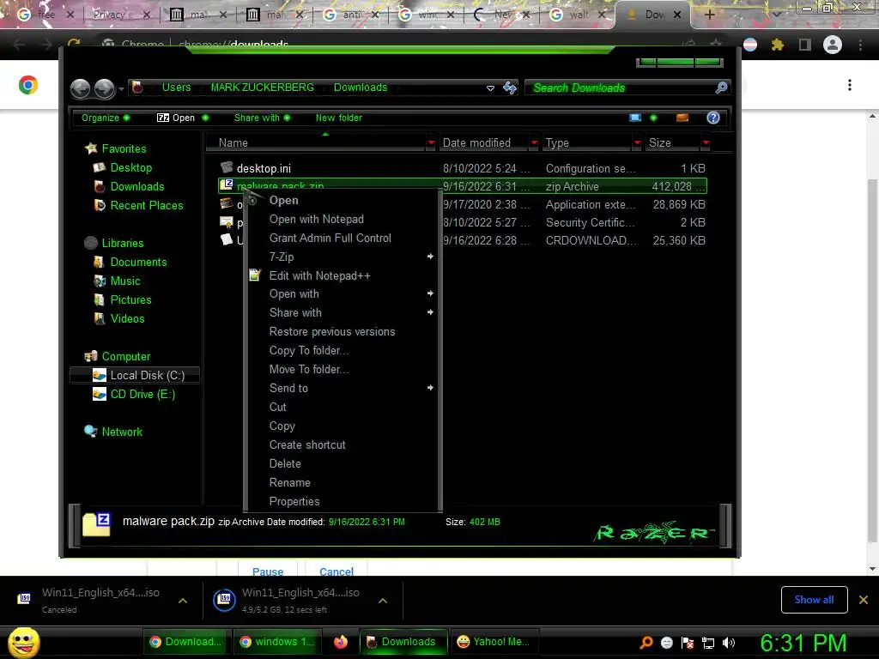
Task: Click the volume speaker tray icon
Action: click(x=729, y=643)
